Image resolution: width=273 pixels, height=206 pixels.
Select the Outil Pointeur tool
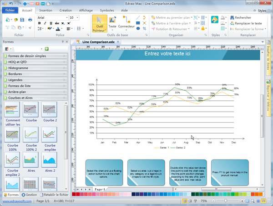pyautogui.click(x=100, y=23)
